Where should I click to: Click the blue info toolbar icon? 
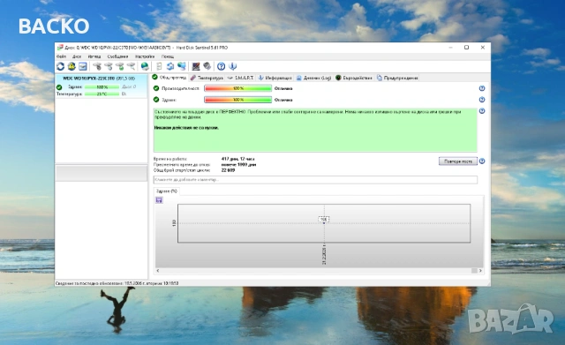[x=233, y=66]
